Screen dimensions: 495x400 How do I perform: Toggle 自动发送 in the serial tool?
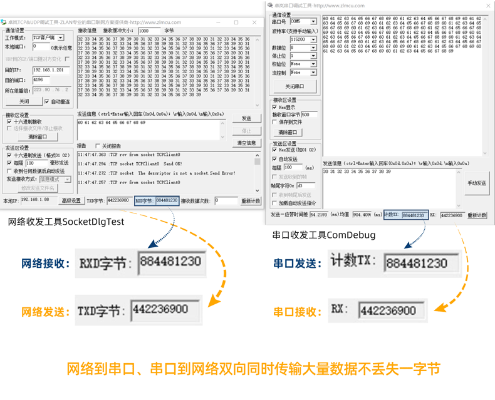tap(274, 159)
